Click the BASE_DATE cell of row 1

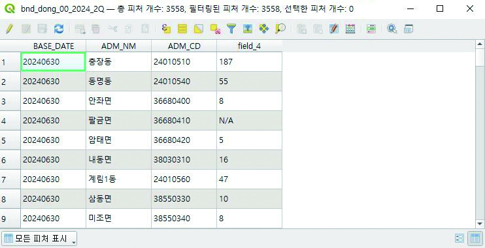(54, 62)
